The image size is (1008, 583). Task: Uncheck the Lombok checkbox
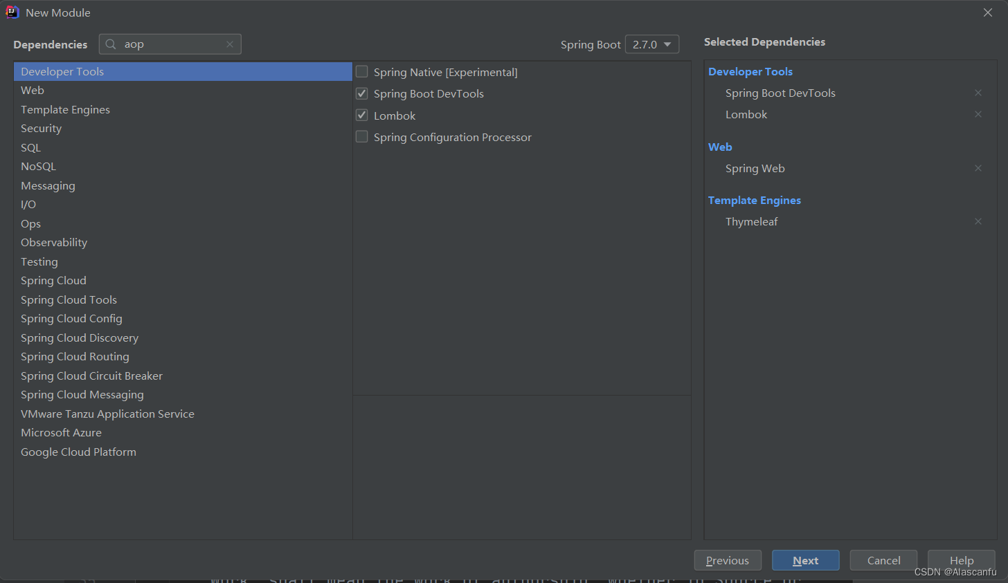(362, 115)
